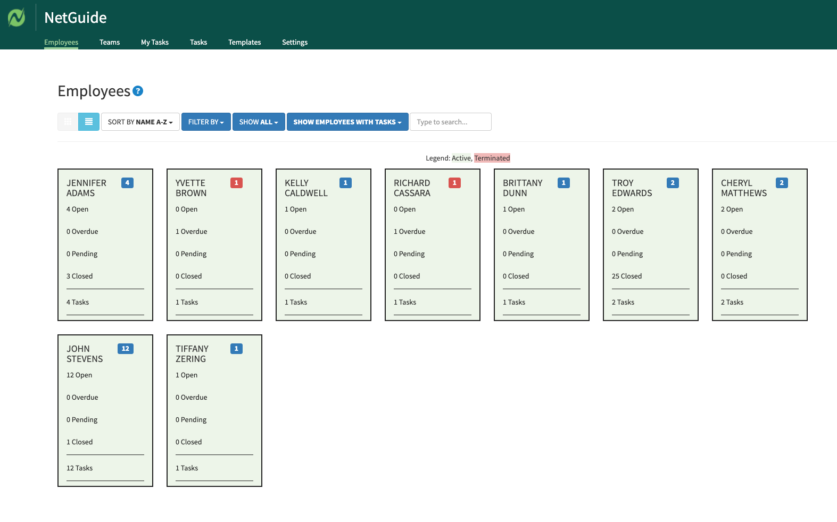The width and height of the screenshot is (837, 522).
Task: Go to the Teams tab
Action: [x=110, y=43]
